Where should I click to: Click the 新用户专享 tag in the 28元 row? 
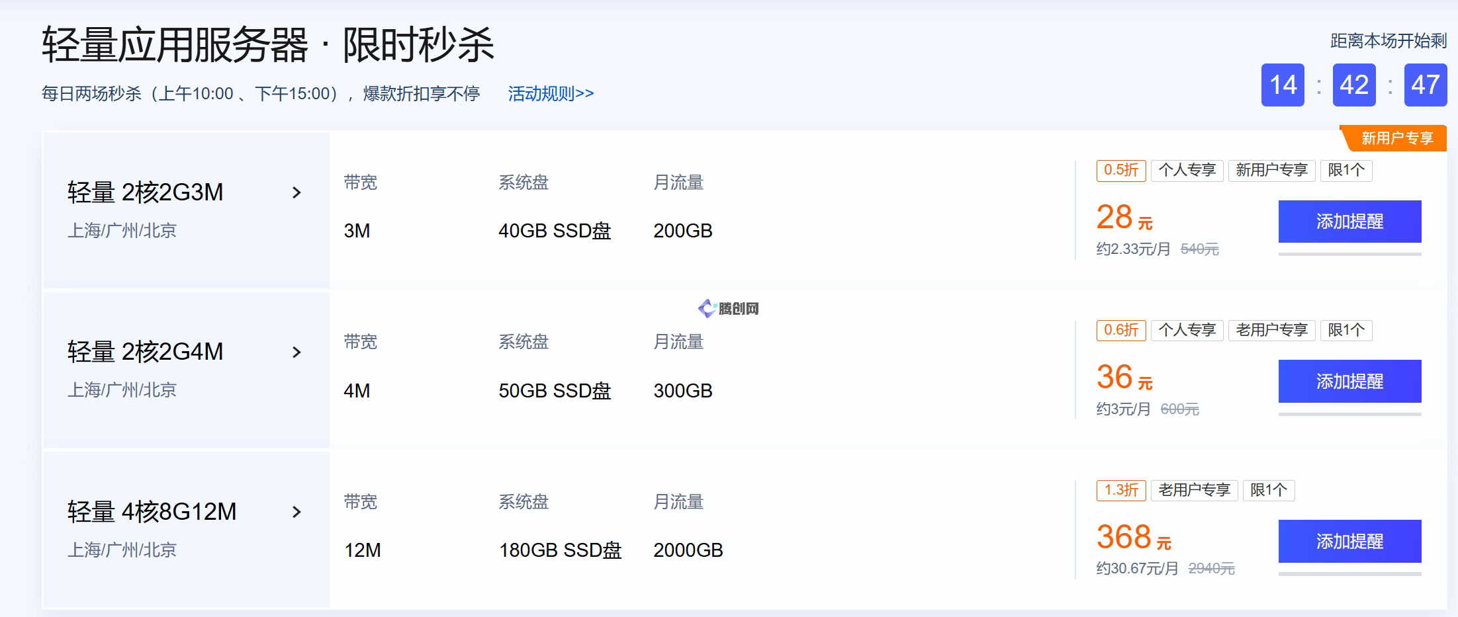[1271, 170]
